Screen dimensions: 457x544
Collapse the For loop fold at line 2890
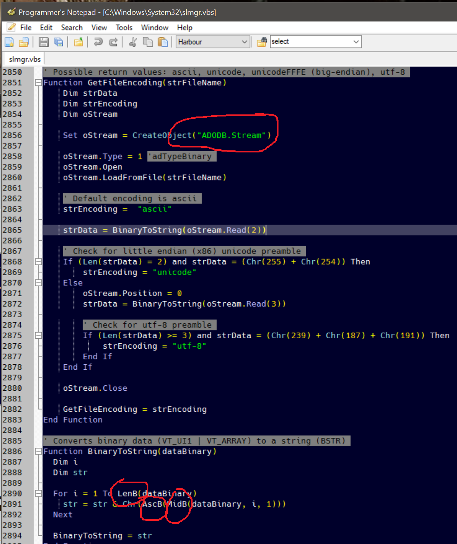pos(38,493)
